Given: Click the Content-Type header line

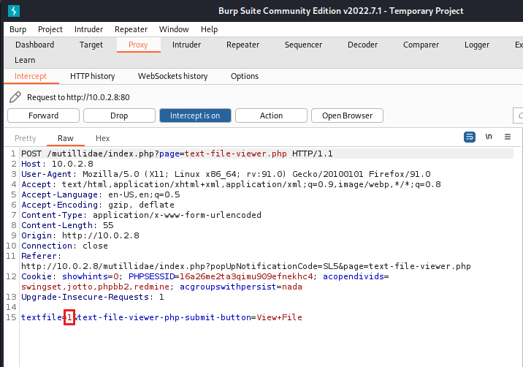Looking at the screenshot, I should click(142, 215).
